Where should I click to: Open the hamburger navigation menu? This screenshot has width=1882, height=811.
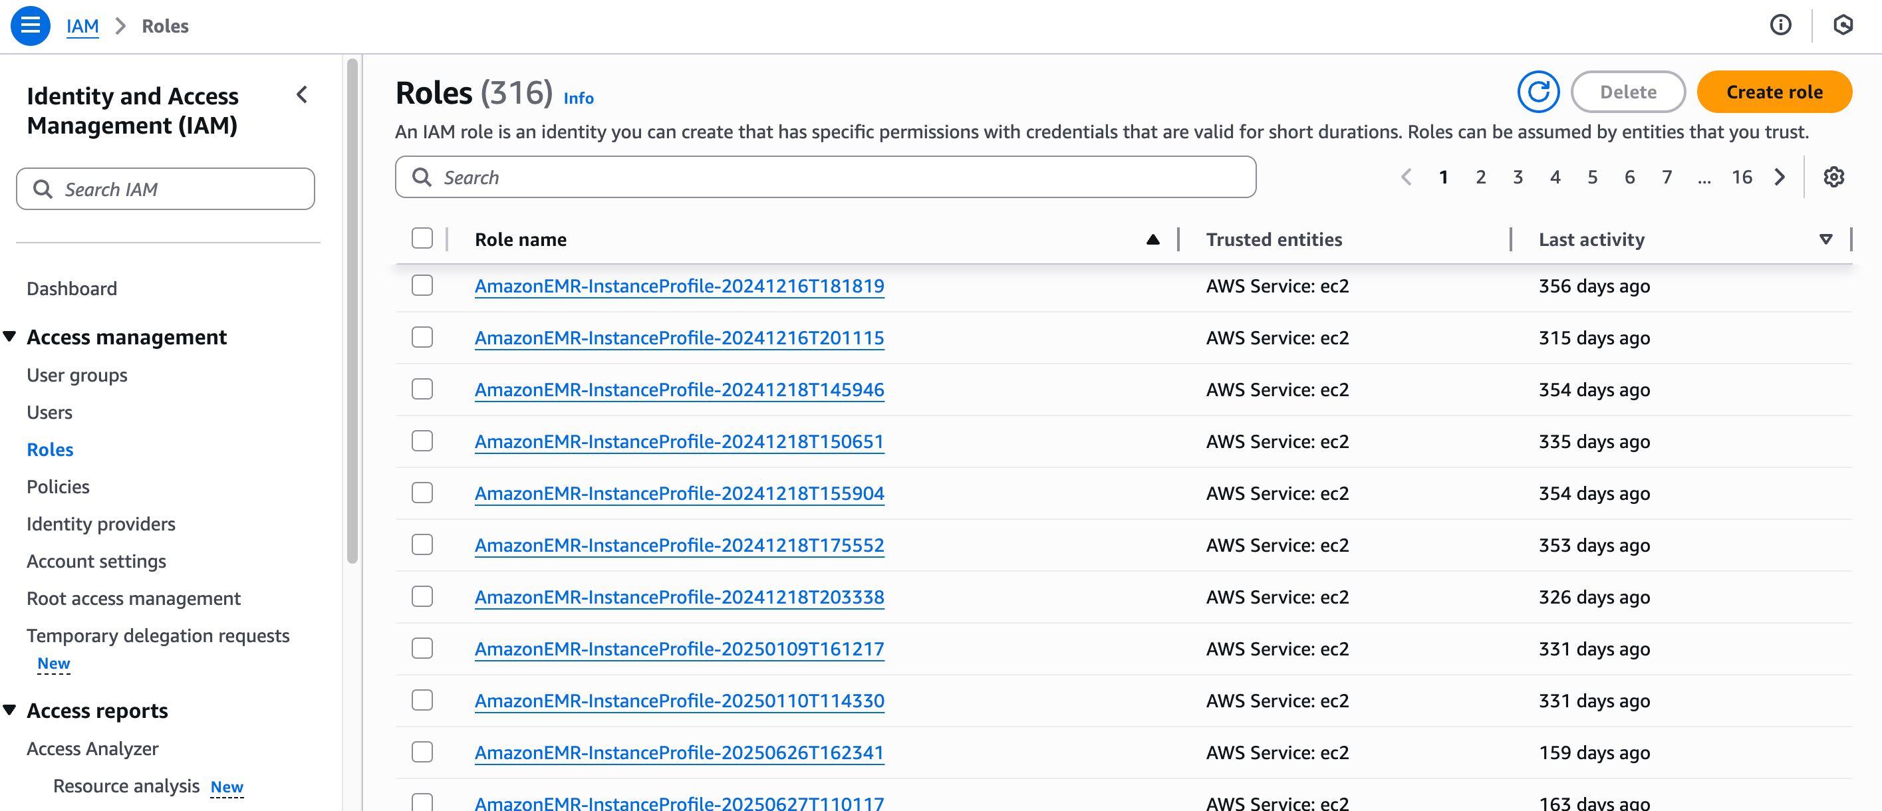point(30,25)
